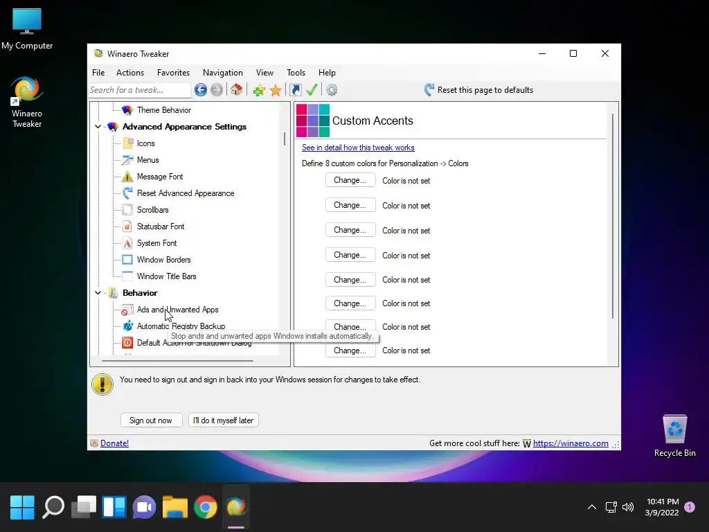Select the Scrollbars tree item
Screen dimensions: 709x532
coord(153,210)
